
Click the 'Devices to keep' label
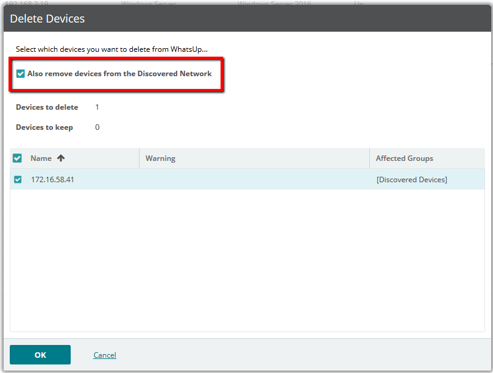pos(44,127)
